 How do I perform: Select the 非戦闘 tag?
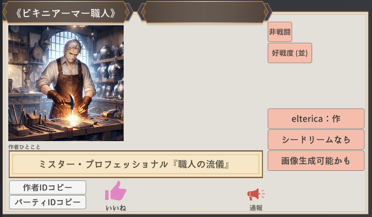tap(279, 32)
